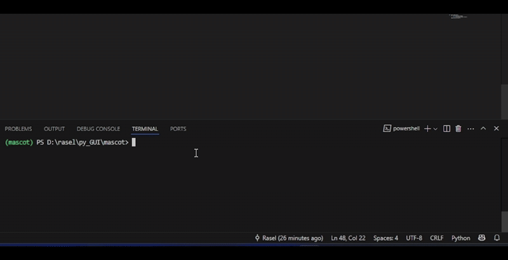Select the TERMINAL tab

(x=145, y=129)
